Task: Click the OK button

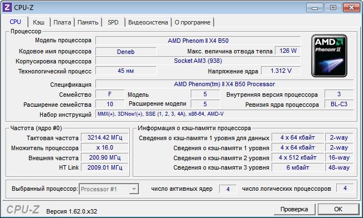Action: tap(338, 209)
